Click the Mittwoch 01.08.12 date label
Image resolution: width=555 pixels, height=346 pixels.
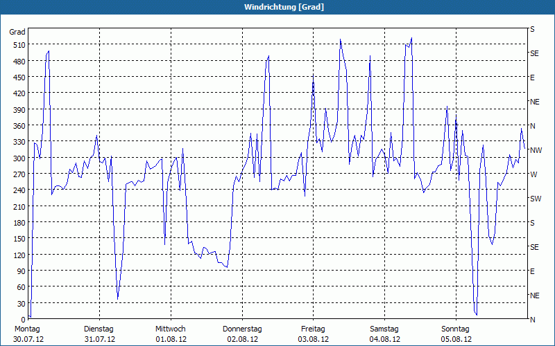(171, 334)
